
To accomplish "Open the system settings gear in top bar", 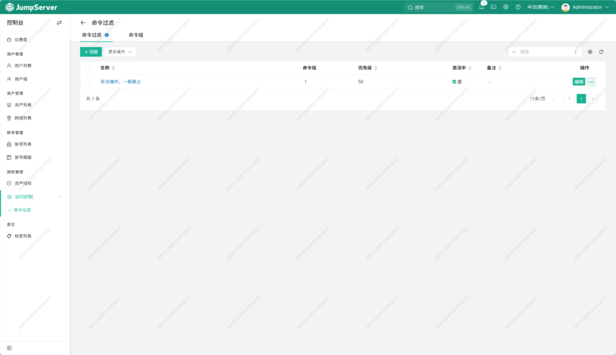I will click(x=506, y=7).
